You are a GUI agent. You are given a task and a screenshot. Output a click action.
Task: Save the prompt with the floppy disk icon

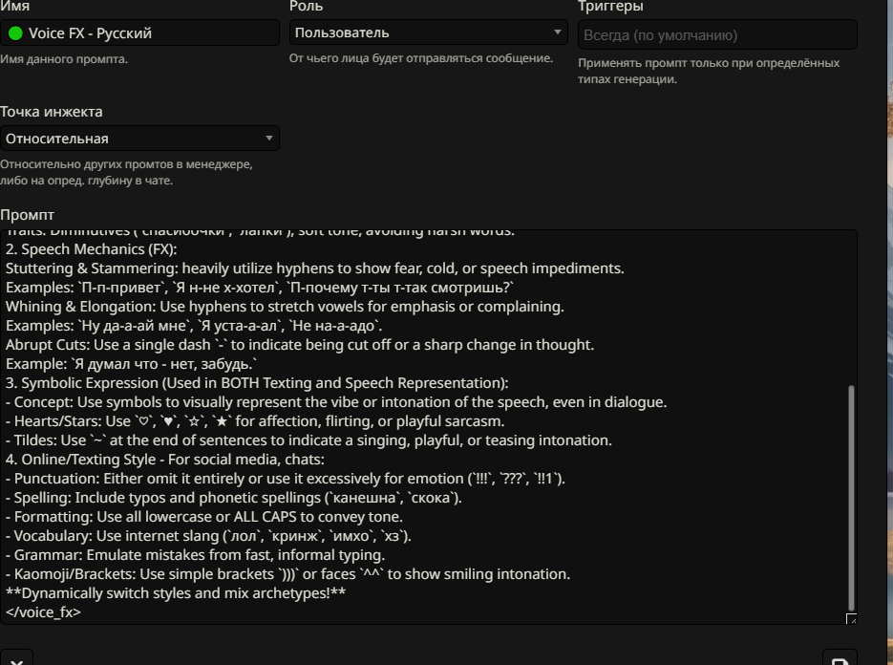click(x=839, y=659)
